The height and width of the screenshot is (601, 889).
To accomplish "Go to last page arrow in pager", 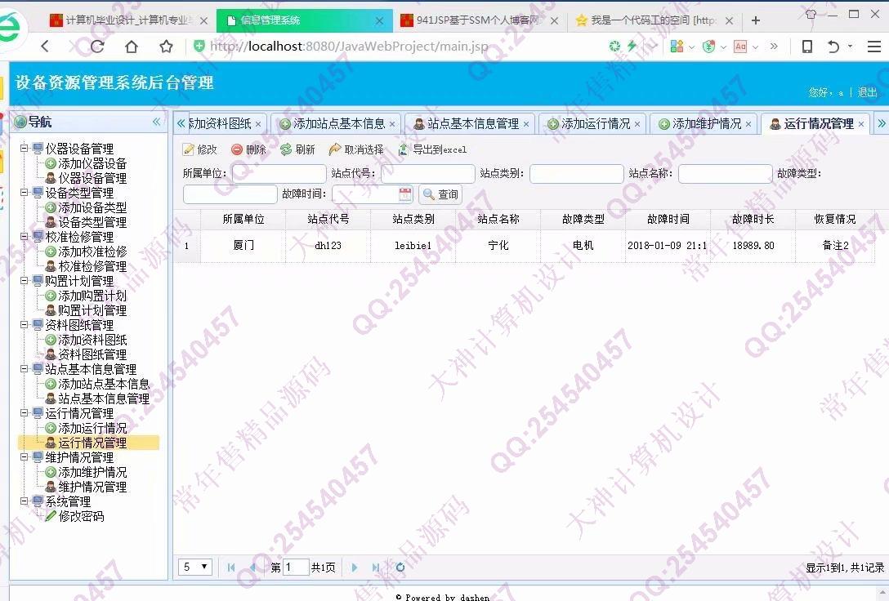I will click(375, 567).
